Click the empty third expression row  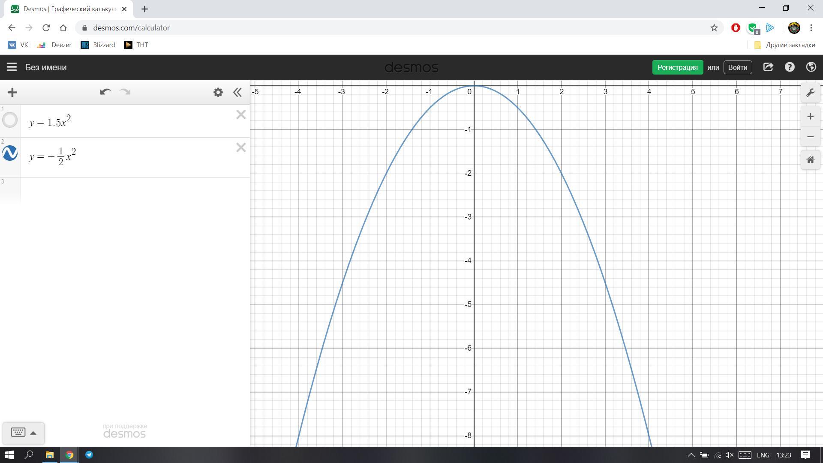pos(129,190)
